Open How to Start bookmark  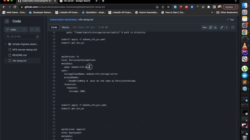point(173,12)
